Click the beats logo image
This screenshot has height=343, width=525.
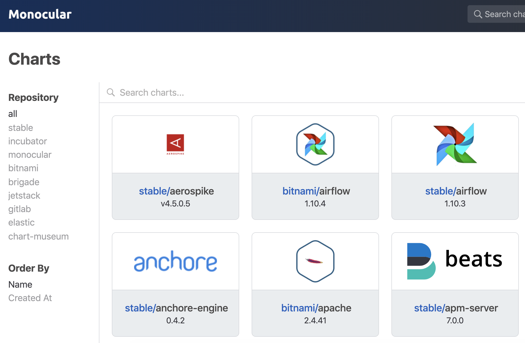tap(455, 261)
